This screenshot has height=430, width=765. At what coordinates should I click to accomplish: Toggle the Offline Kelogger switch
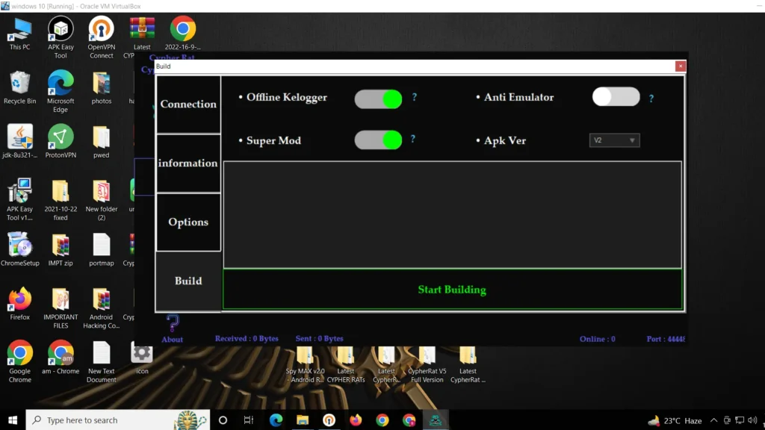tap(378, 99)
